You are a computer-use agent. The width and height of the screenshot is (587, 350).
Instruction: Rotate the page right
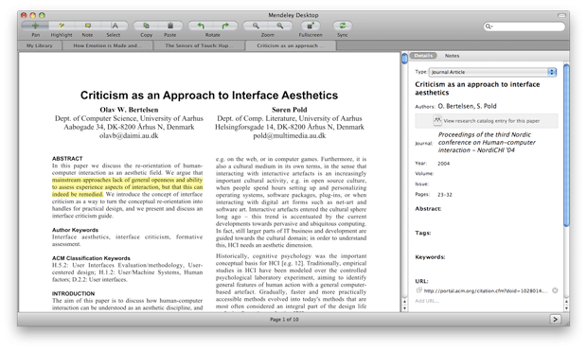coord(225,26)
